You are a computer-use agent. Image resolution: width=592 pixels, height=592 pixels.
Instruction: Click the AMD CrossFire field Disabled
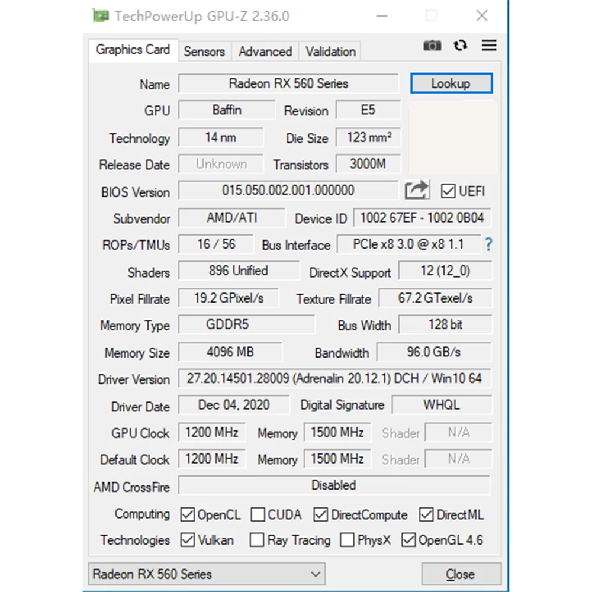[334, 485]
